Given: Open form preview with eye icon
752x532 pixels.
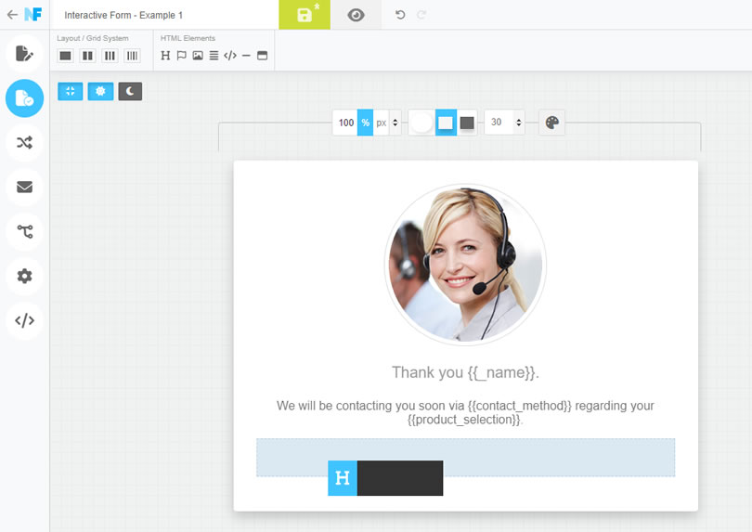Looking at the screenshot, I should 356,15.
